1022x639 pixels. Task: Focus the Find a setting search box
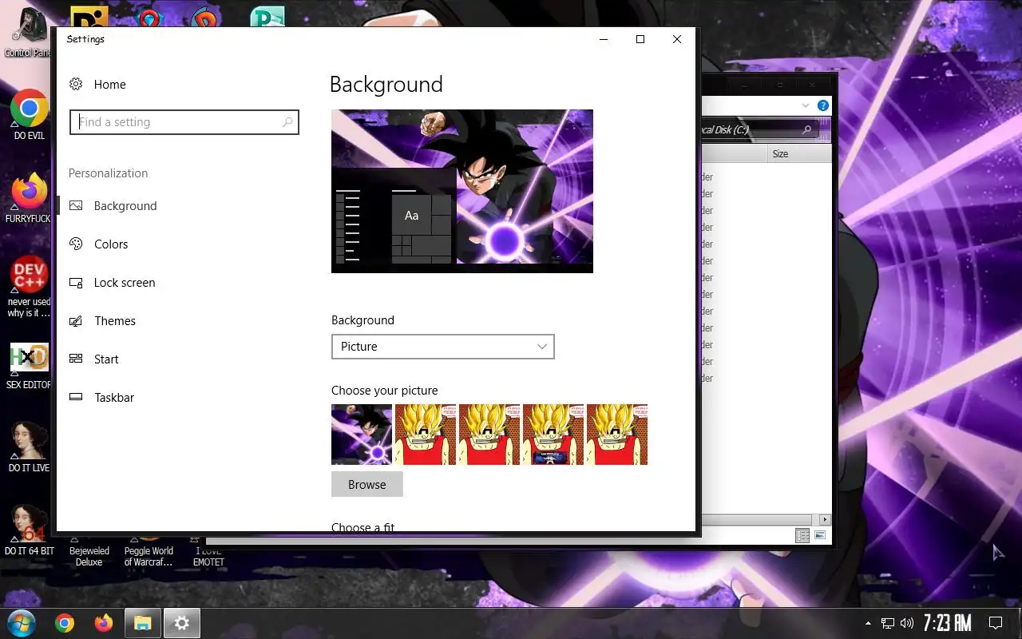coord(184,122)
